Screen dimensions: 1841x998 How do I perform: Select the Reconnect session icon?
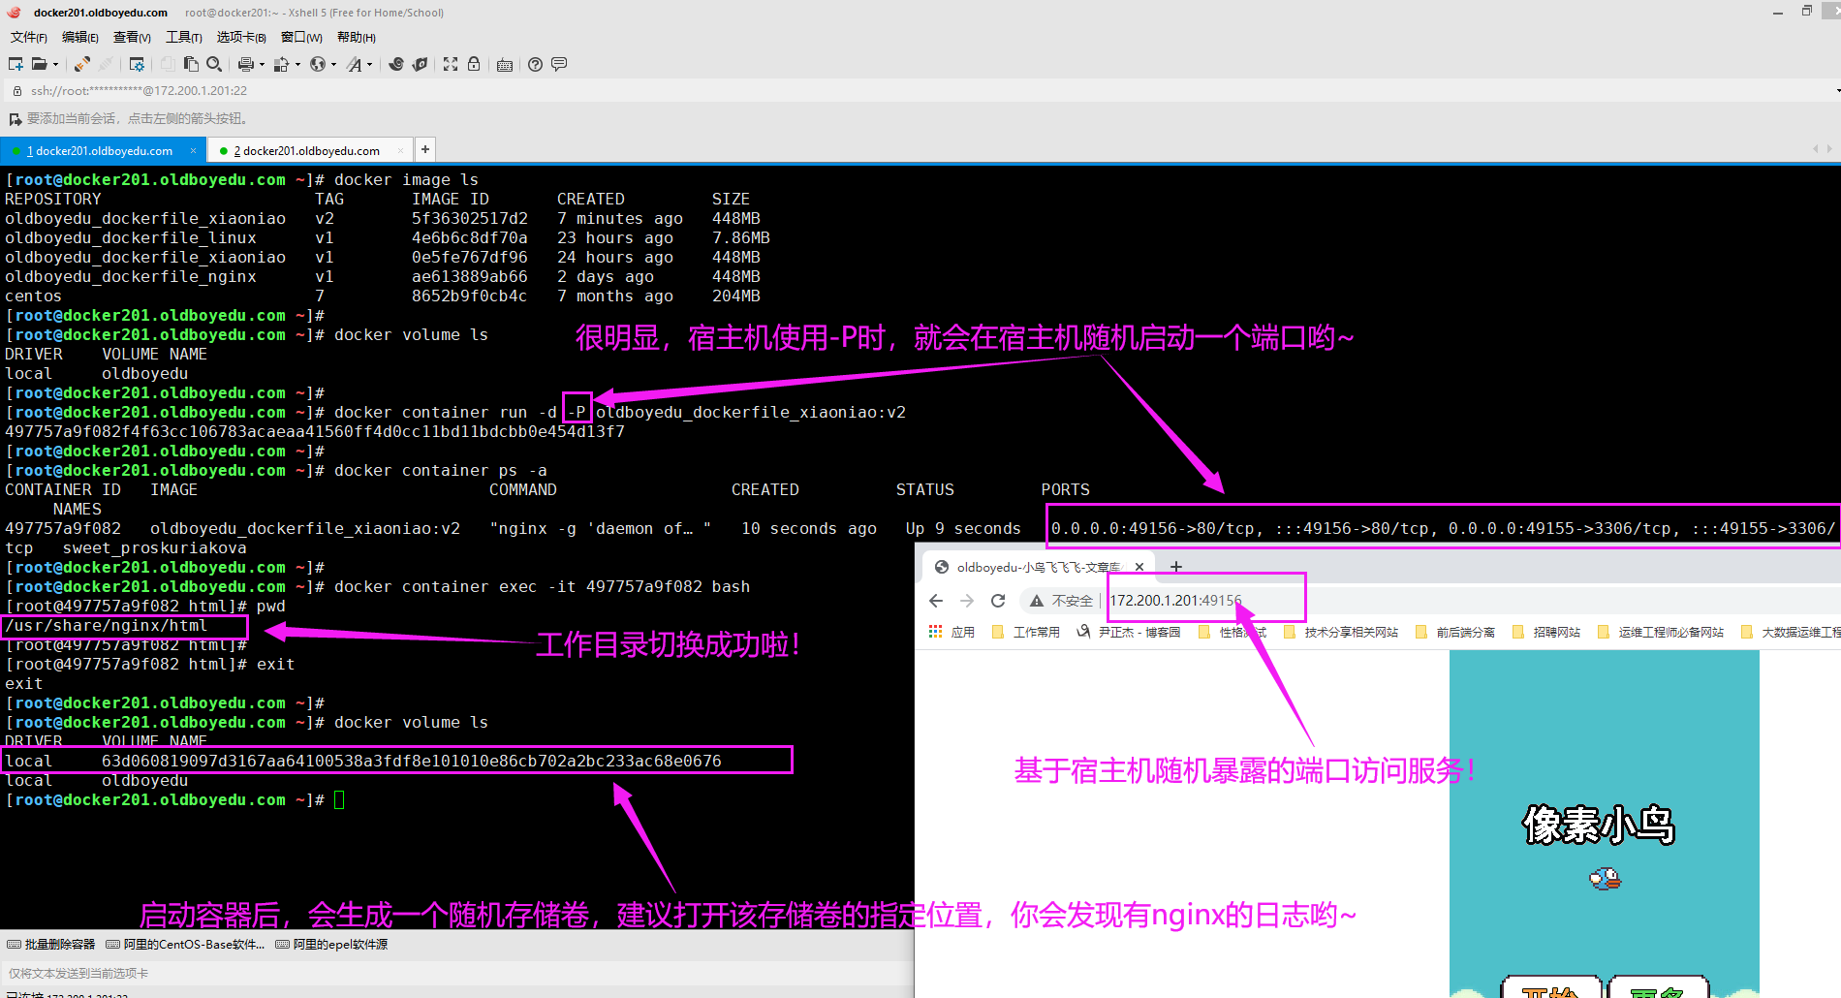(x=81, y=64)
